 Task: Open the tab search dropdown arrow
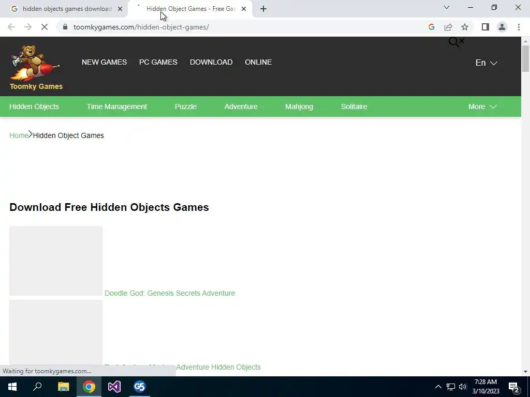point(447,7)
